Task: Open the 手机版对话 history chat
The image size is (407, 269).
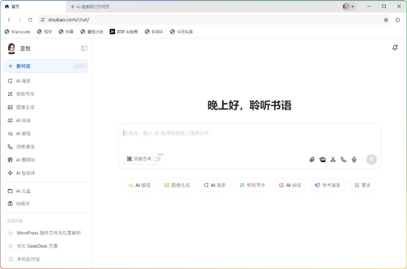Action: click(46, 259)
